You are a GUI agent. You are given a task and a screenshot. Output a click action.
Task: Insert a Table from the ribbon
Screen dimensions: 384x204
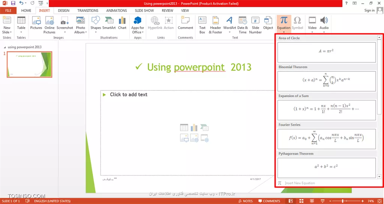coord(21,25)
